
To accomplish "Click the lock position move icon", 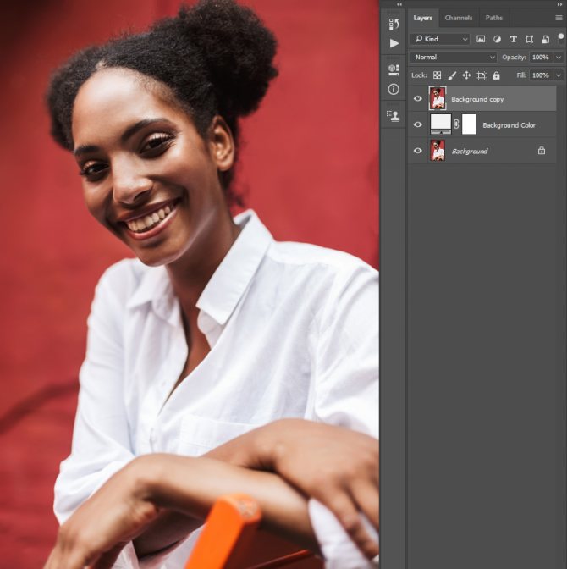I will tap(466, 75).
